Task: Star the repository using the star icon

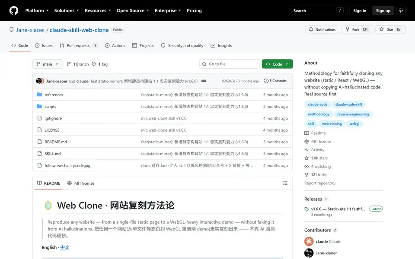Action: (x=381, y=29)
